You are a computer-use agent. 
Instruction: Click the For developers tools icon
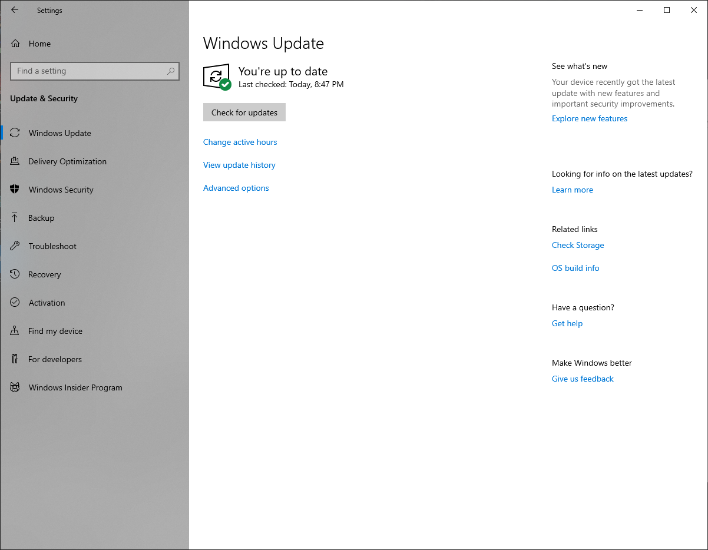coord(15,359)
